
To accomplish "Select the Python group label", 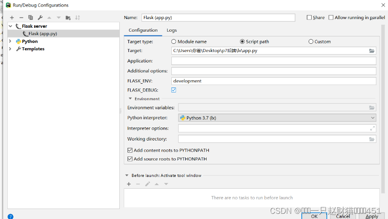I will point(30,41).
